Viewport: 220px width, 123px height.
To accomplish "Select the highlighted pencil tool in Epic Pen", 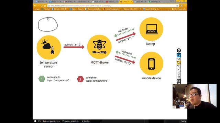I will tap(179, 63).
